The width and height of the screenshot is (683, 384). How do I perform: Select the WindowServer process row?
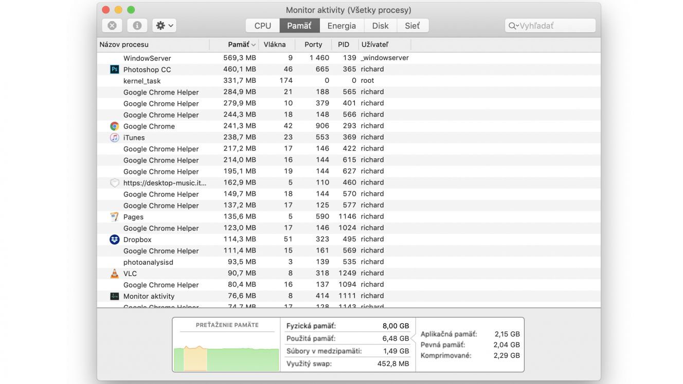349,58
